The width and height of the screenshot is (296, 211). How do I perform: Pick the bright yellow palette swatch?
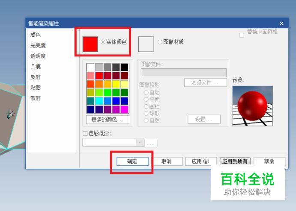(x=116, y=84)
